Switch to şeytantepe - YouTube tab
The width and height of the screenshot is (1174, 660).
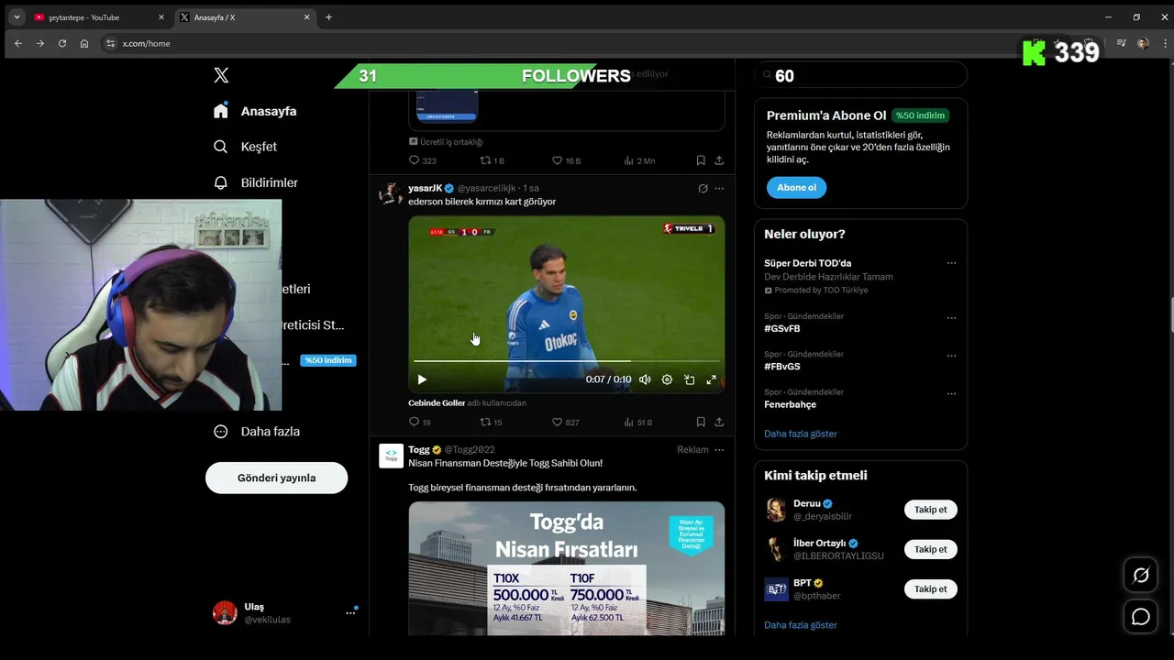(99, 17)
